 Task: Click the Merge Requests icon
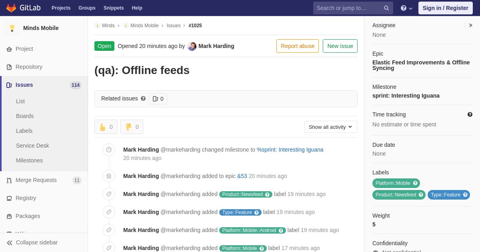pos(9,180)
